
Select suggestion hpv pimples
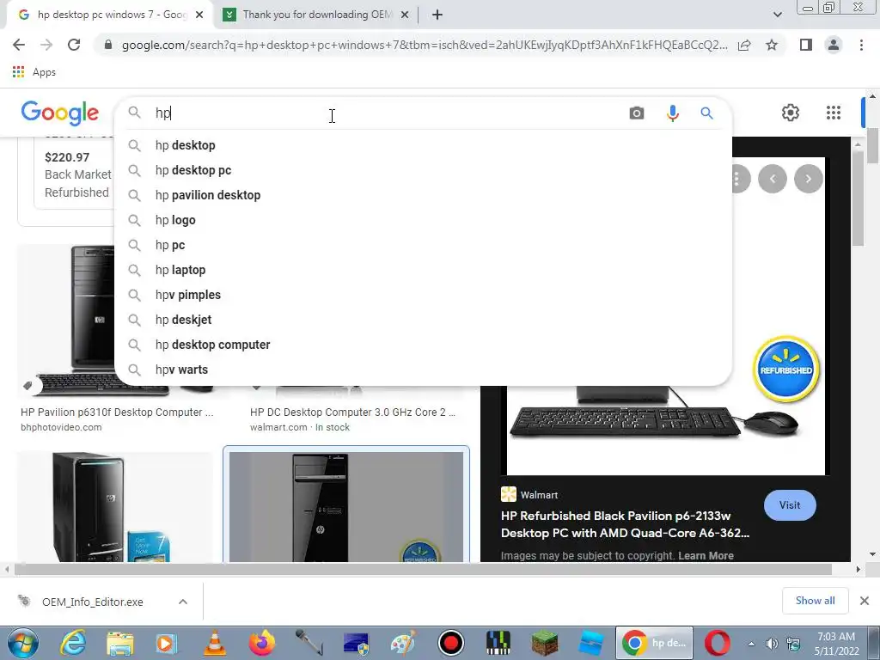point(423,295)
